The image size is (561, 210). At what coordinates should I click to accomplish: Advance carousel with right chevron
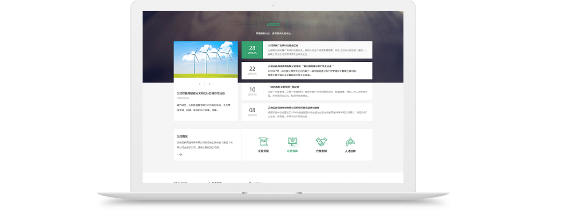pos(209,84)
